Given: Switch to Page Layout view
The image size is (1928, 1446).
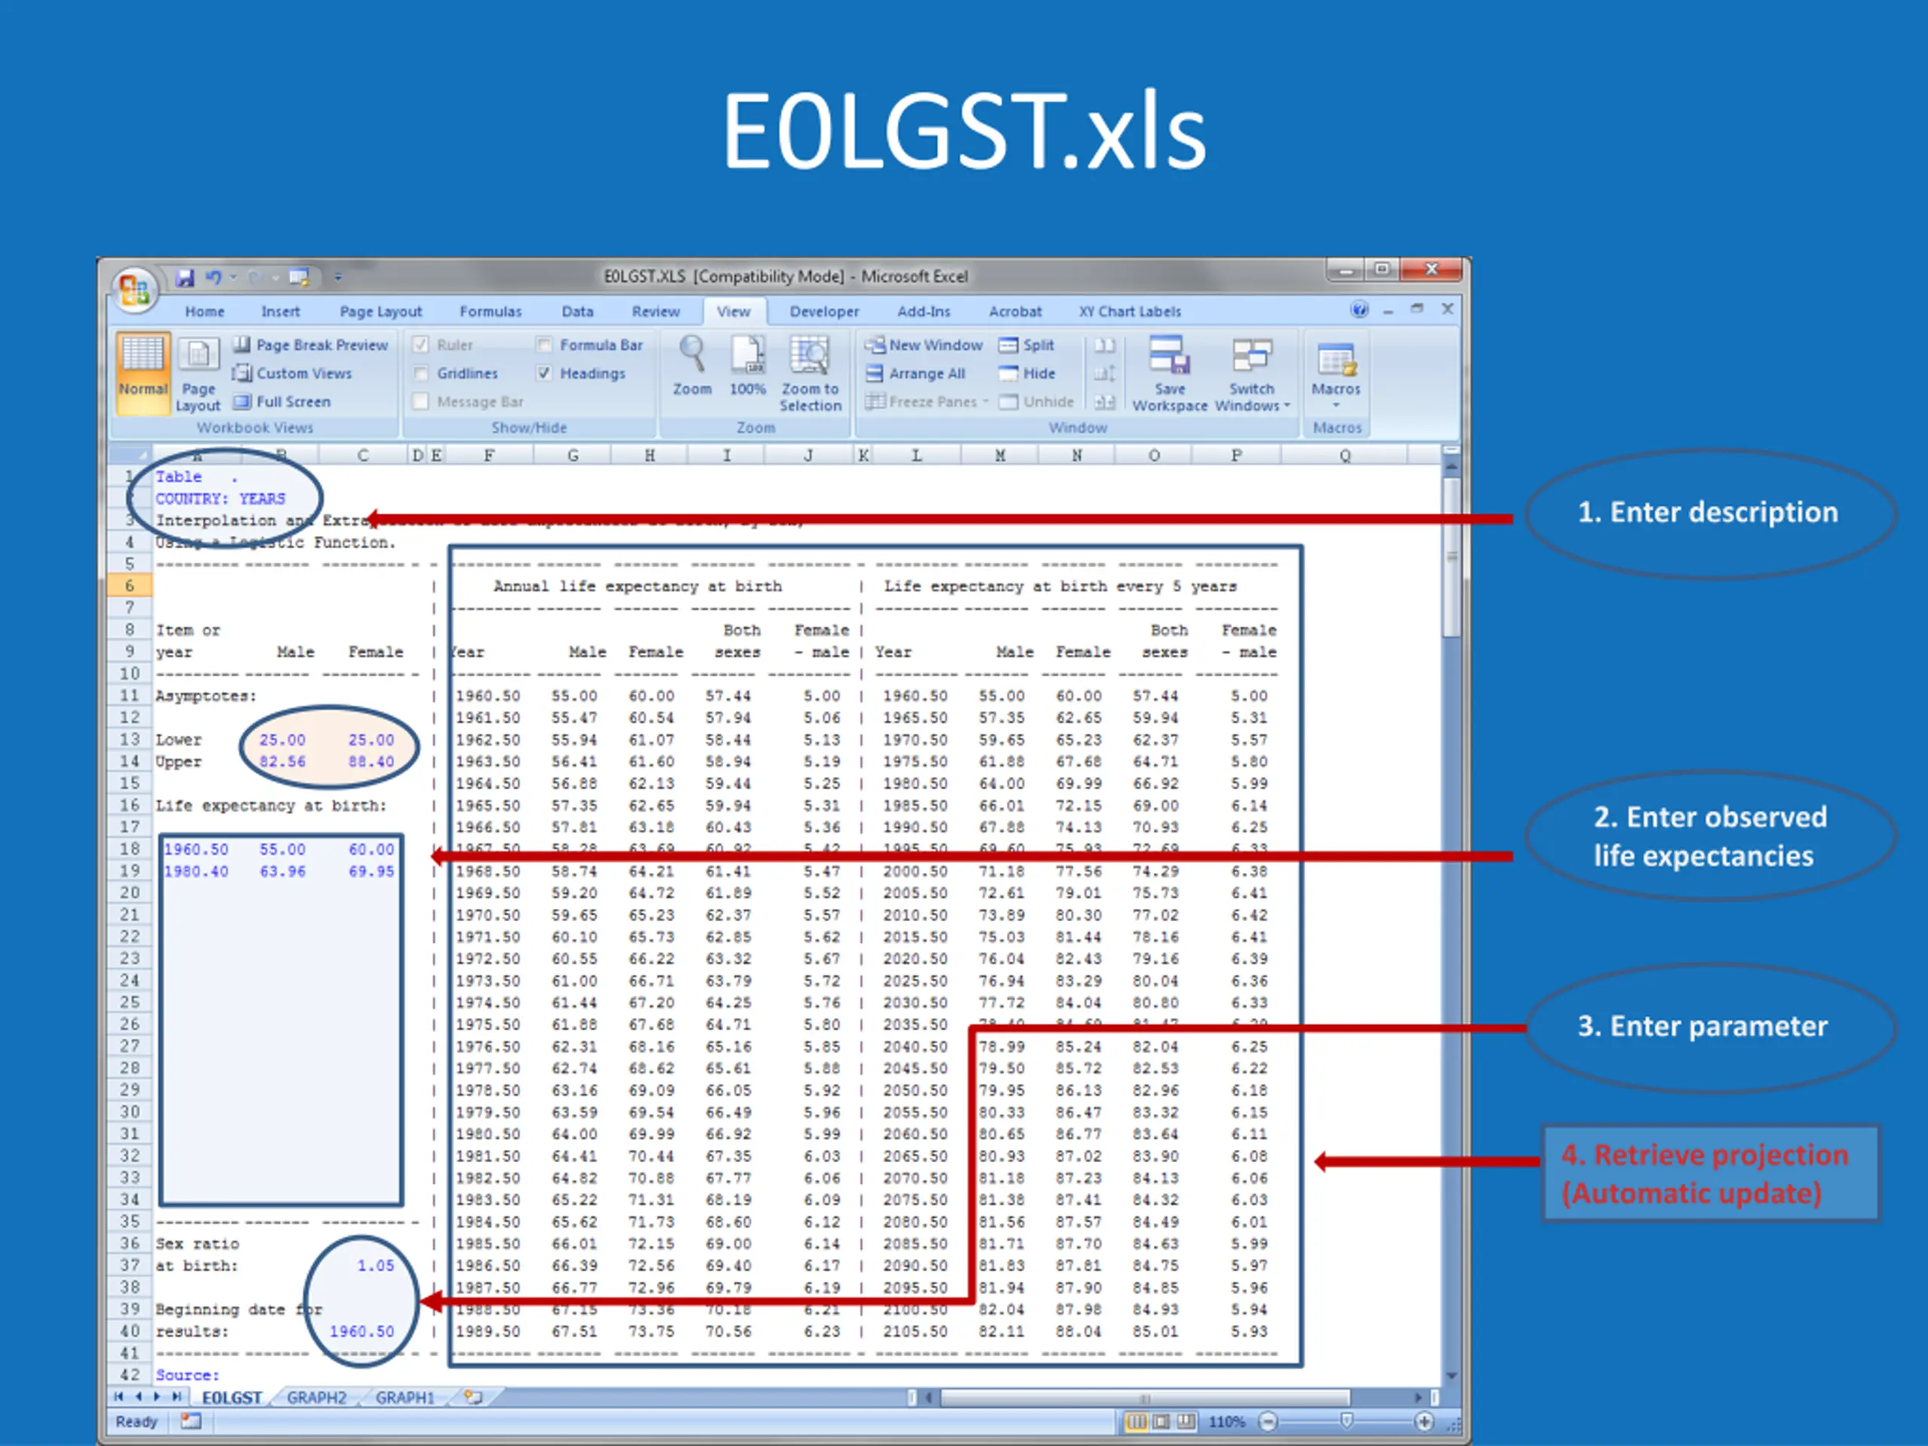Looking at the screenshot, I should [198, 373].
